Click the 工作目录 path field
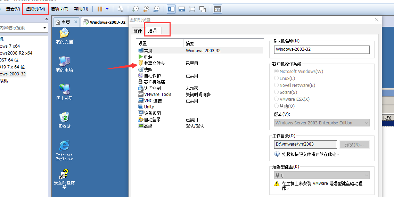This screenshot has height=197, width=394. click(x=305, y=144)
